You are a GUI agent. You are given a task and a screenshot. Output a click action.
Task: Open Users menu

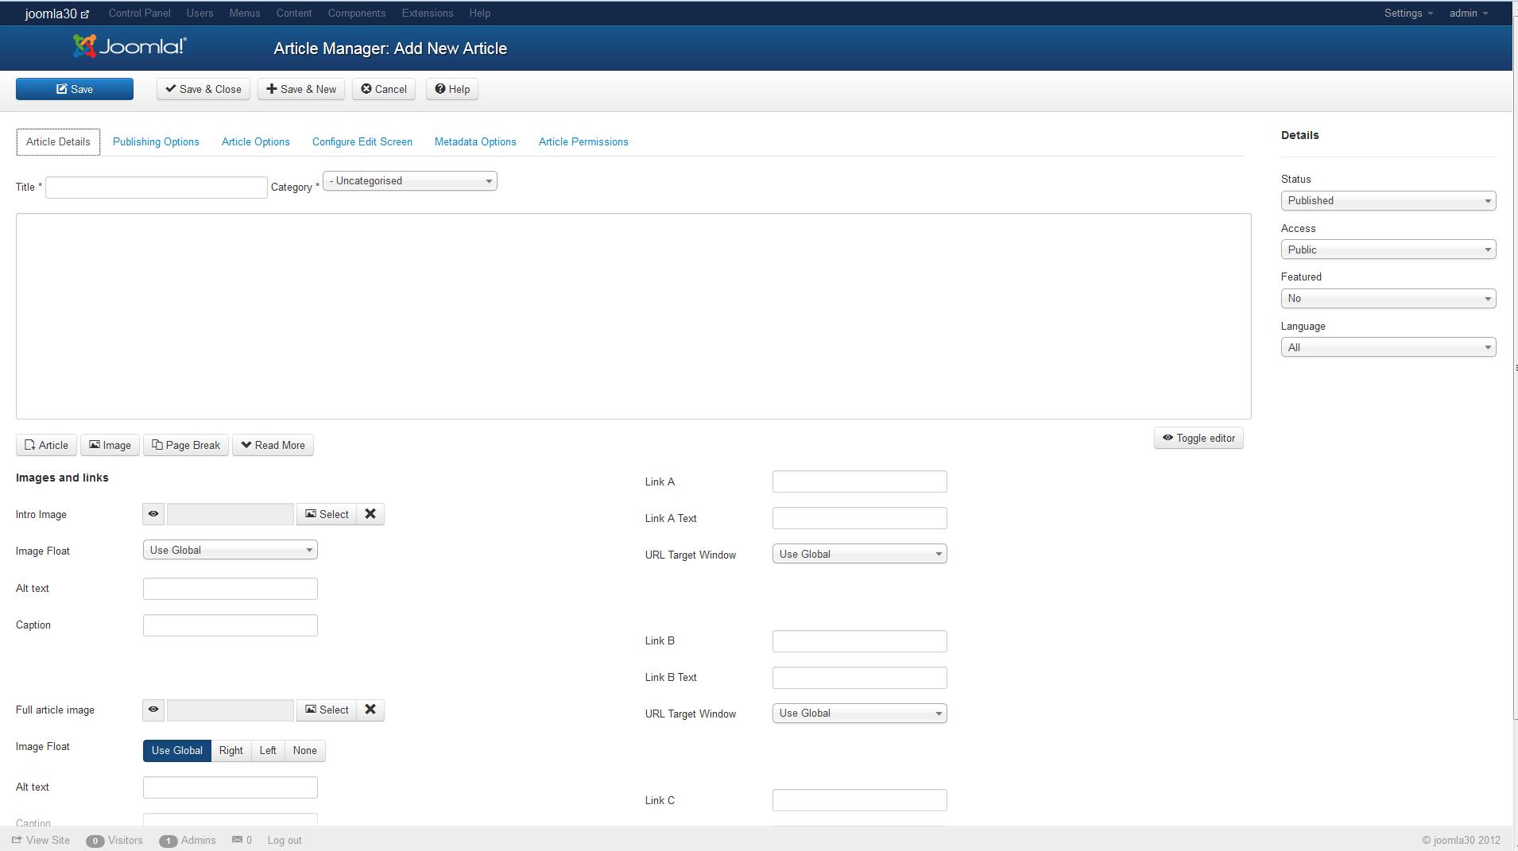point(199,13)
